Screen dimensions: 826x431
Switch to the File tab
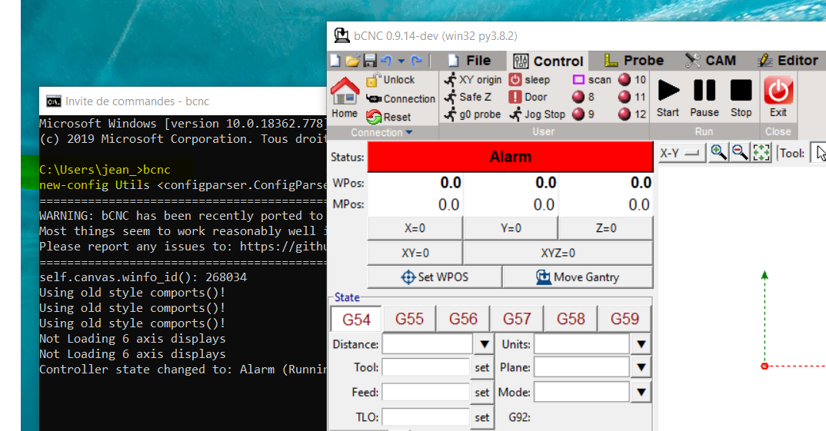tap(469, 61)
